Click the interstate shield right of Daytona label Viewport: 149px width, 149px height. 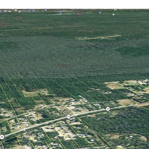[100, 12]
